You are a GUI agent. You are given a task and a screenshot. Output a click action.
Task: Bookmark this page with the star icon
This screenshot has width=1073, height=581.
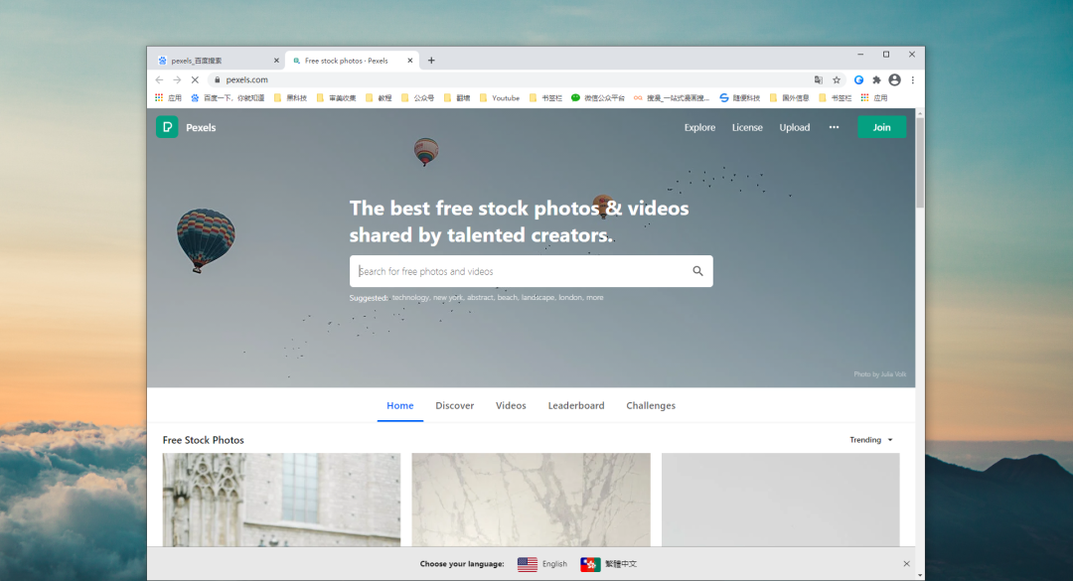pyautogui.click(x=837, y=80)
